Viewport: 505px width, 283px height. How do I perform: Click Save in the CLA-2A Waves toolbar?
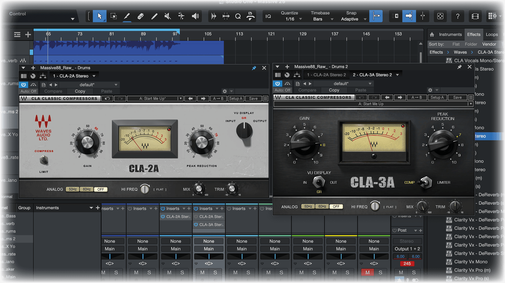(x=253, y=99)
